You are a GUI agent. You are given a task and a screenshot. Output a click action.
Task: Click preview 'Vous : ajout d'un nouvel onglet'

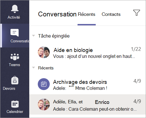tap(94, 56)
